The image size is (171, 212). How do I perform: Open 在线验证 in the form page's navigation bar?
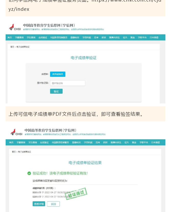[x=43, y=37]
